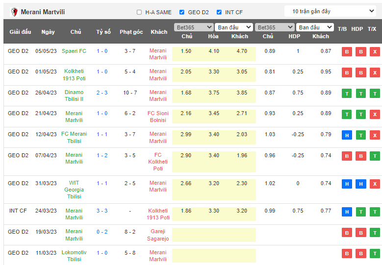Click green T badge in 21/04/23 HDP column
Viewport: 382px width, 265px height.
pyautogui.click(x=361, y=114)
